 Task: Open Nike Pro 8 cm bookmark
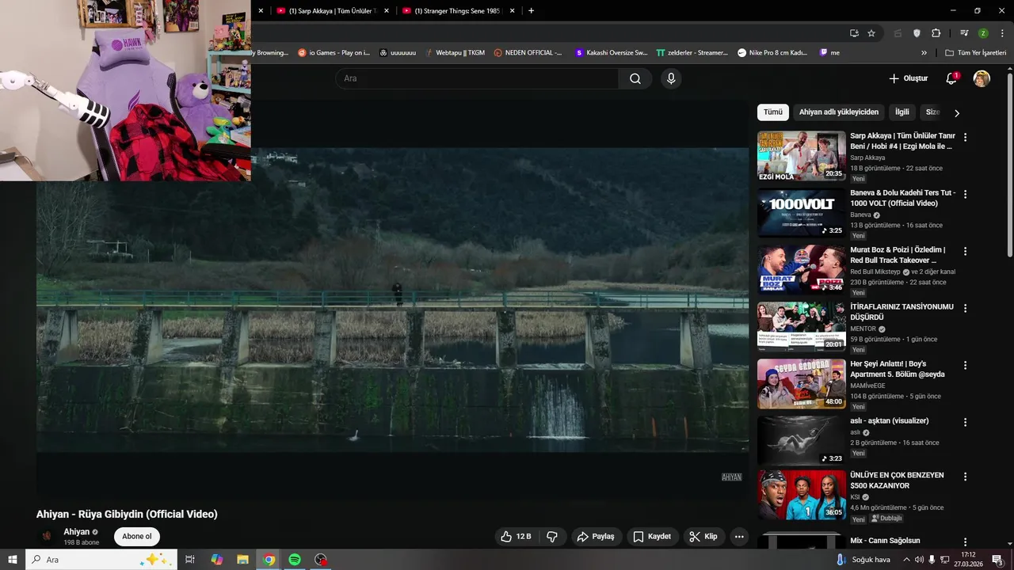[772, 52]
